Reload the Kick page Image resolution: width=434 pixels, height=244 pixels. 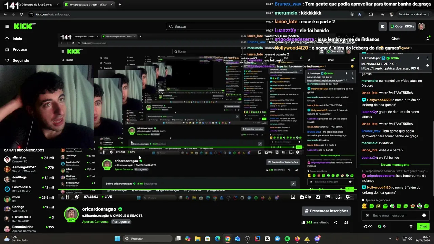click(21, 14)
